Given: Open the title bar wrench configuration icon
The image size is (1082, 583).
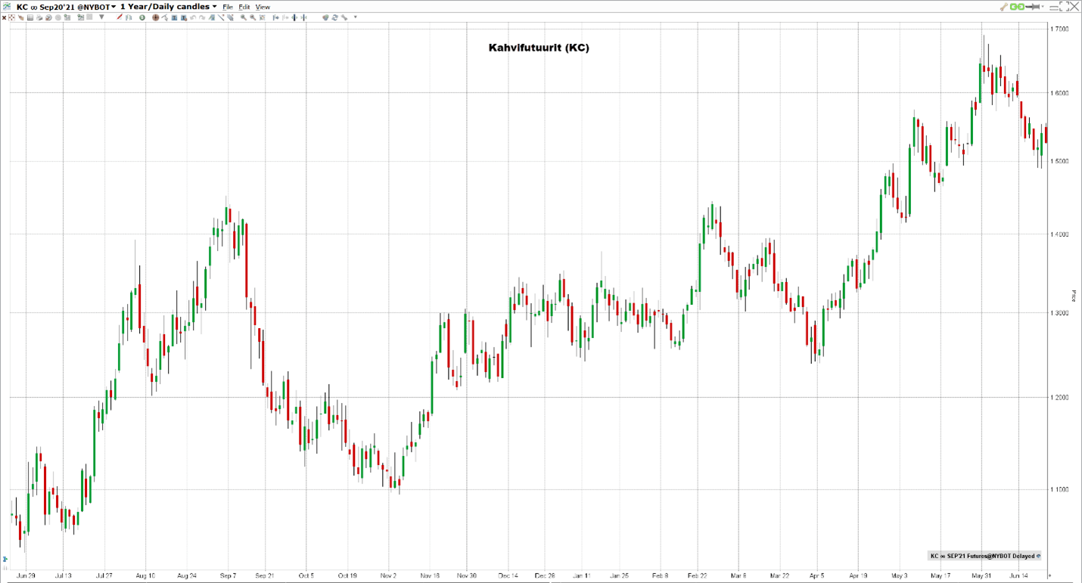Looking at the screenshot, I should (x=1004, y=7).
